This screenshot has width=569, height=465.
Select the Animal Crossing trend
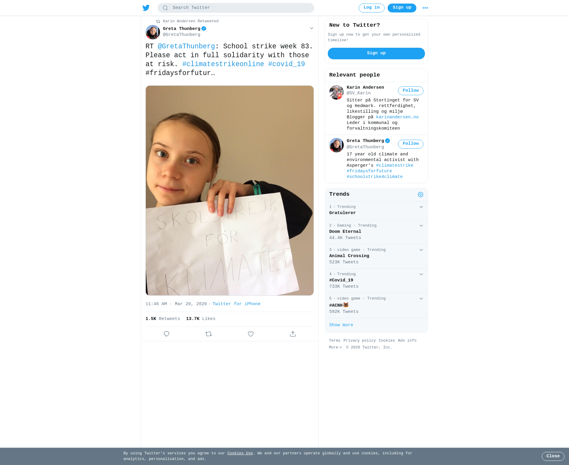pos(376,256)
